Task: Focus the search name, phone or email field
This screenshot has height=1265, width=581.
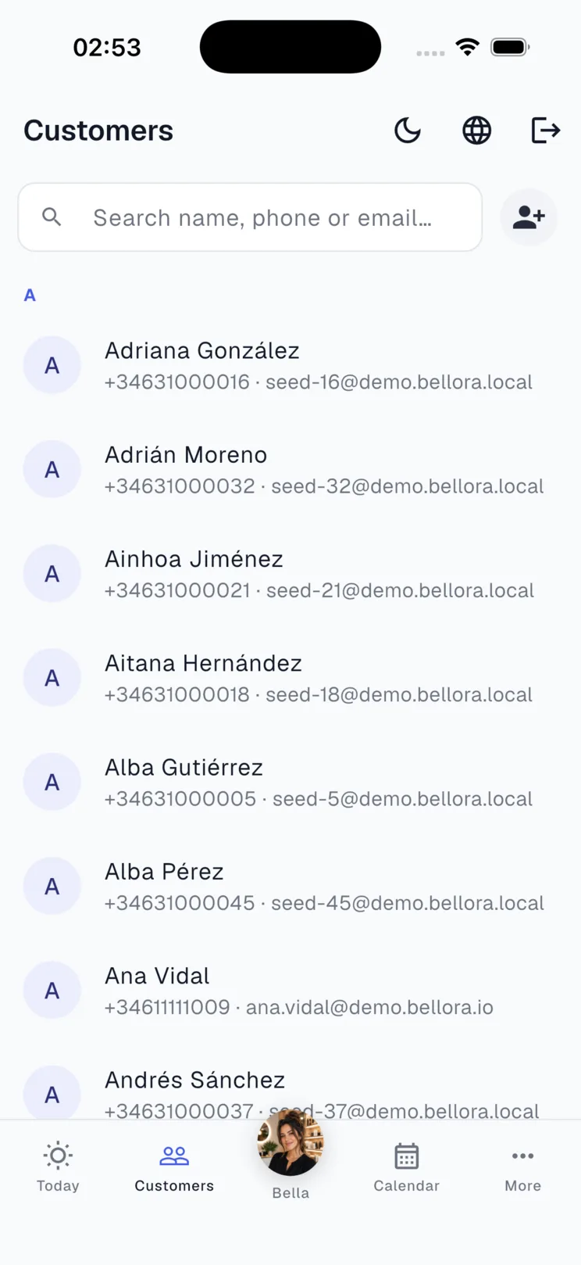Action: pyautogui.click(x=250, y=217)
